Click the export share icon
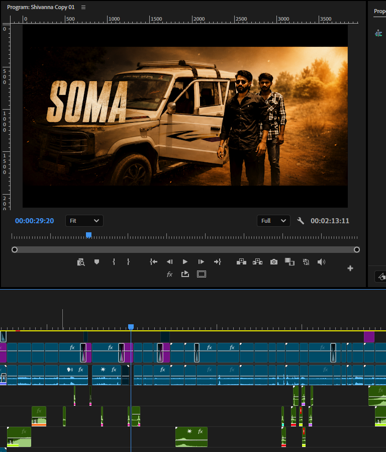 click(x=185, y=274)
